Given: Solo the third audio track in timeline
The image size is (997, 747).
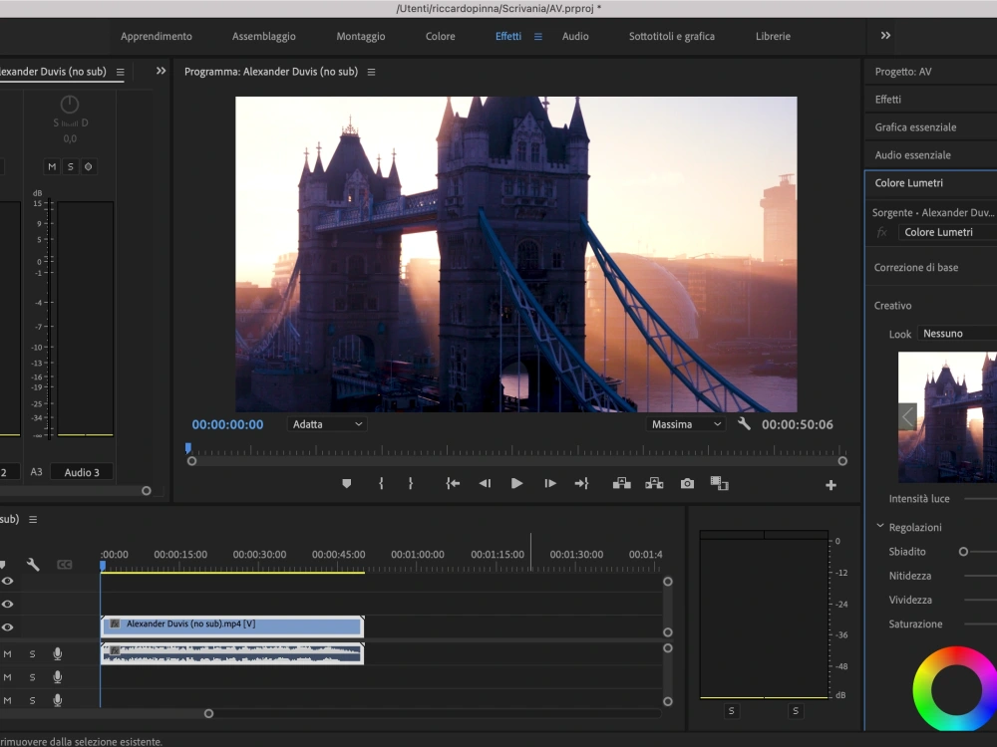Looking at the screenshot, I should point(33,700).
